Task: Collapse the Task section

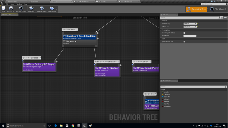Action: click(x=161, y=39)
